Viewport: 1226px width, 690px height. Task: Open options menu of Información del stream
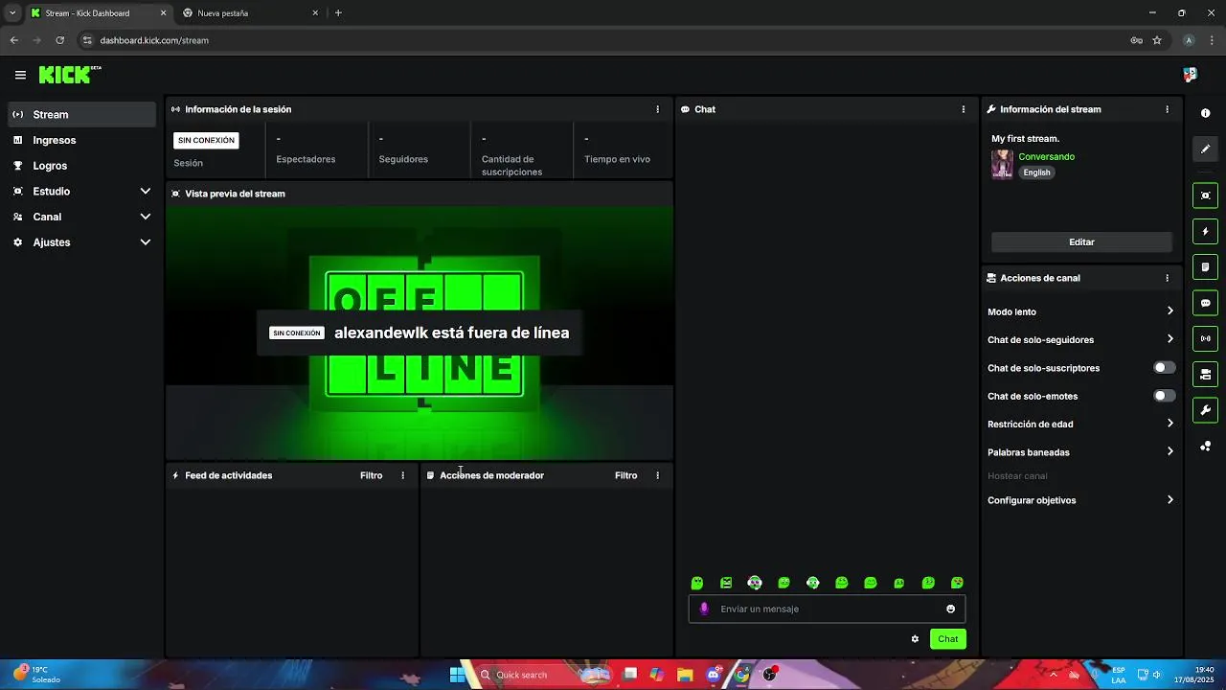coord(1167,109)
